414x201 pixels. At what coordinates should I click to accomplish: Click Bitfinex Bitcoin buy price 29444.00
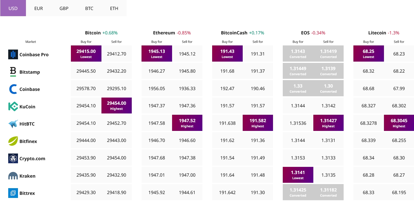(x=86, y=140)
